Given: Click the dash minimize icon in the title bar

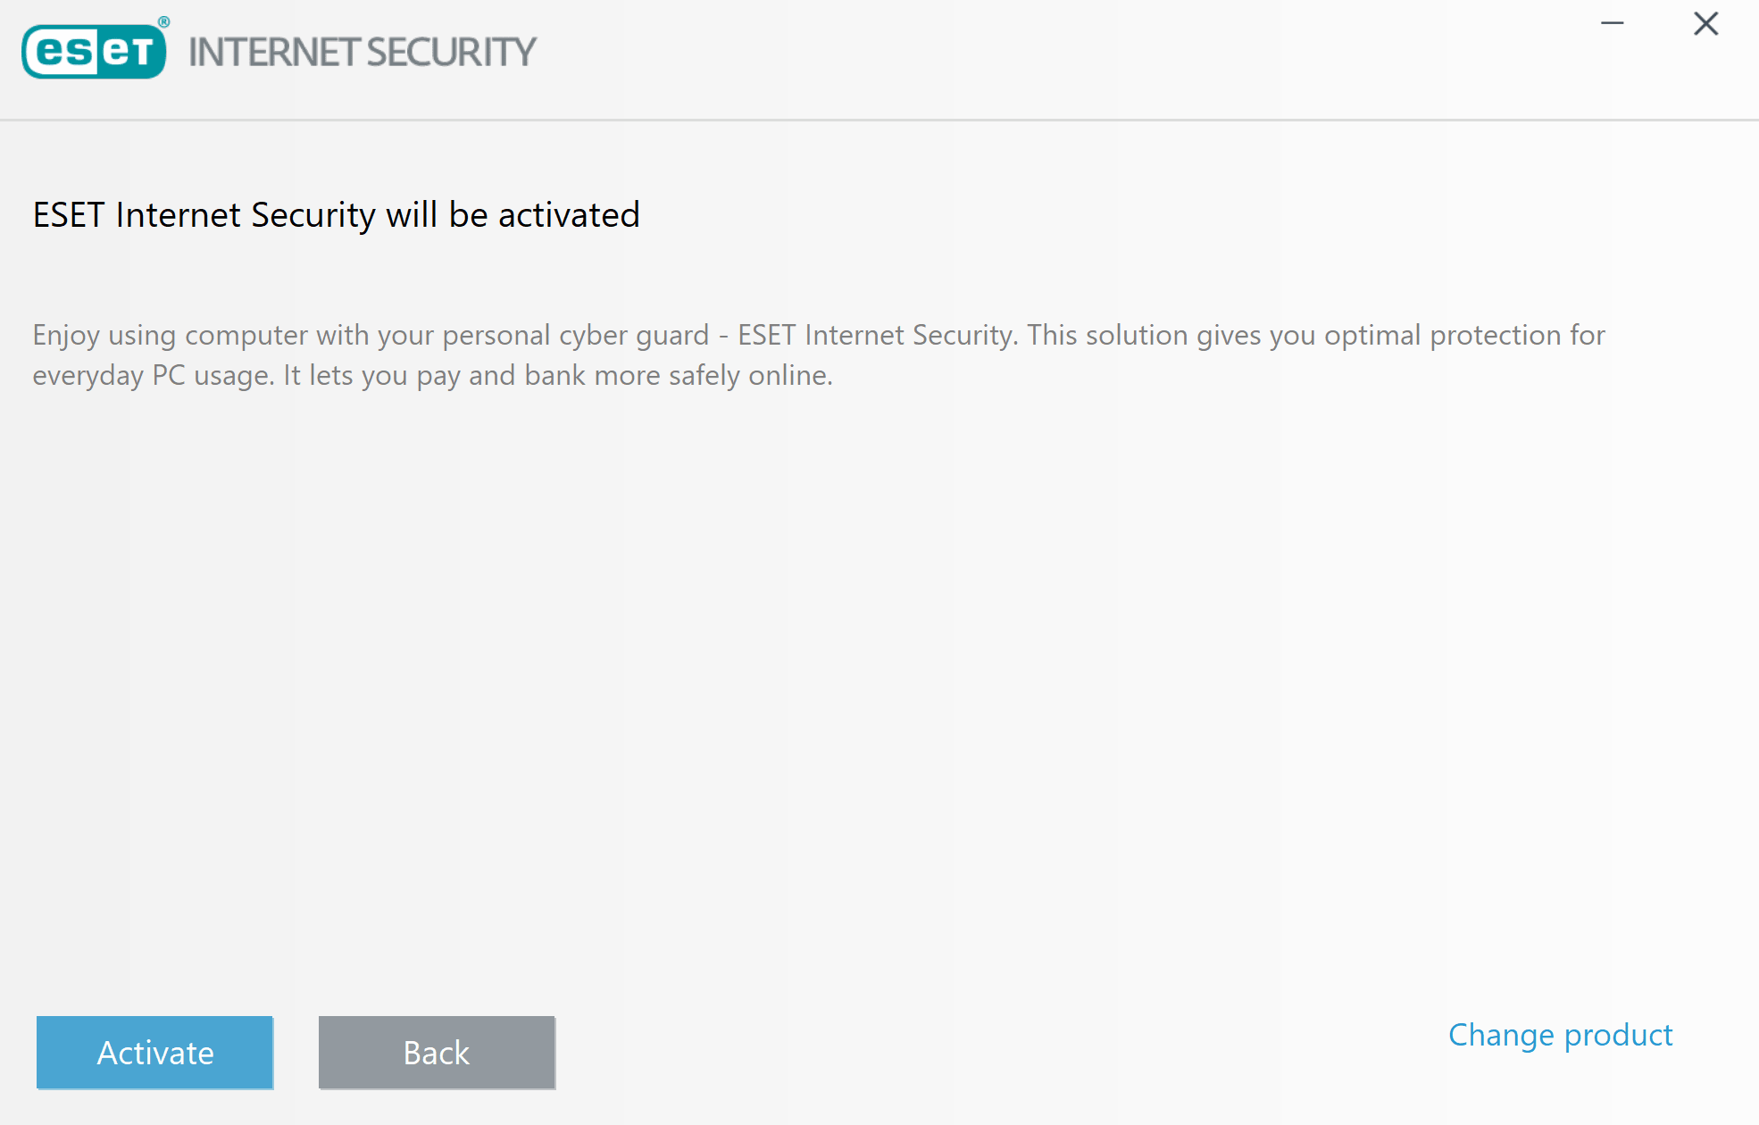Looking at the screenshot, I should [1613, 24].
